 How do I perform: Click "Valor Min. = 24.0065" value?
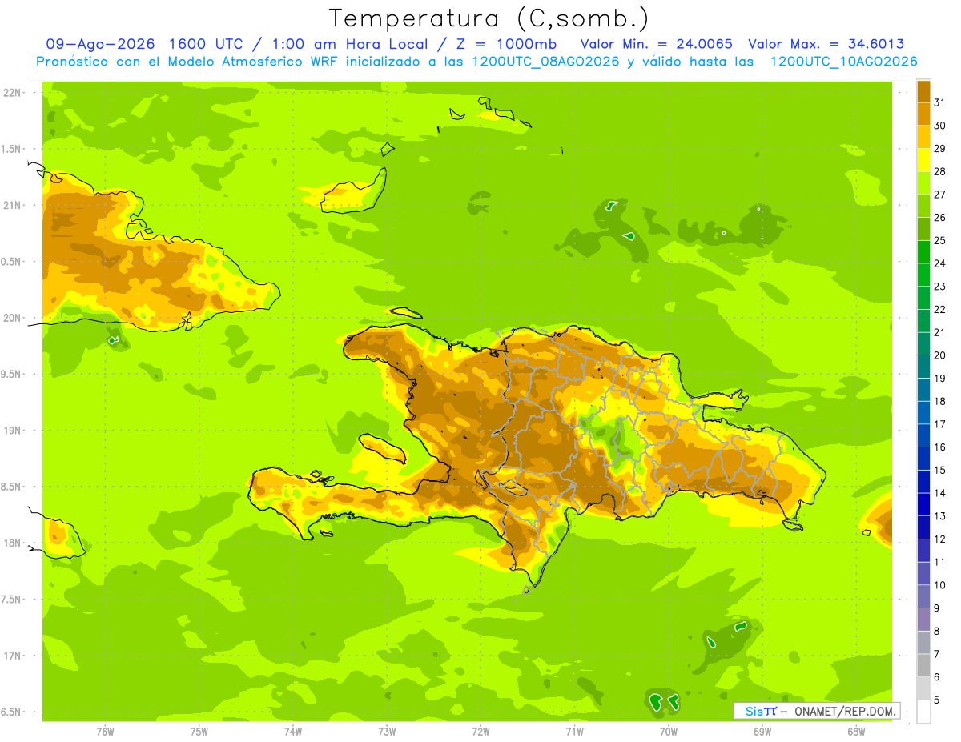pos(656,44)
